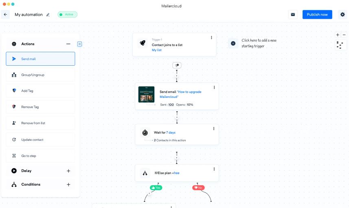The height and width of the screenshot is (208, 349).
Task: Click the If/Else branch icon
Action: (x=145, y=173)
